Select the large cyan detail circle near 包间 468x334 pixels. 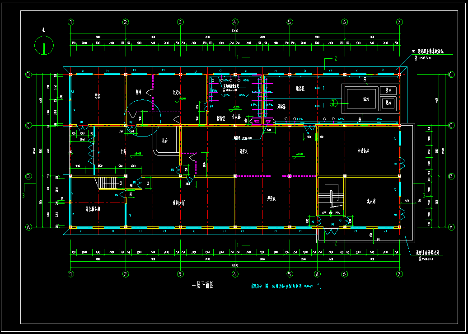[143, 118]
